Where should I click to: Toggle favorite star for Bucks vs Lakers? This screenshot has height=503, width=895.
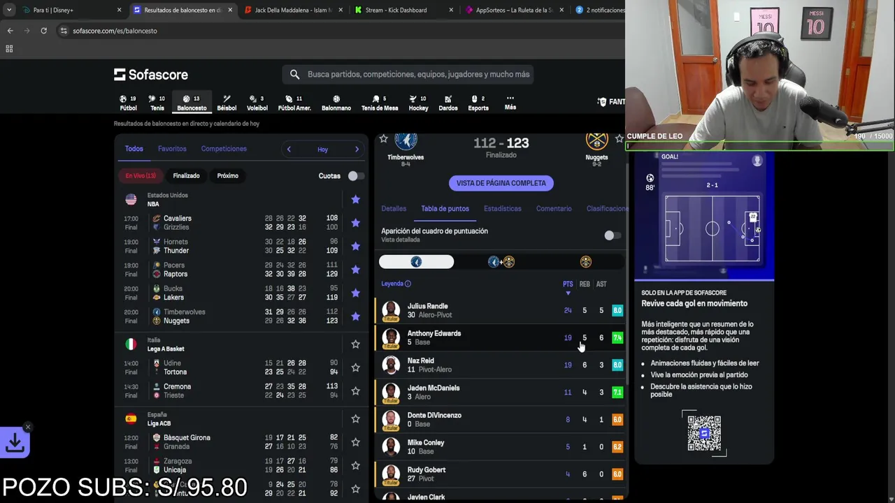[355, 293]
